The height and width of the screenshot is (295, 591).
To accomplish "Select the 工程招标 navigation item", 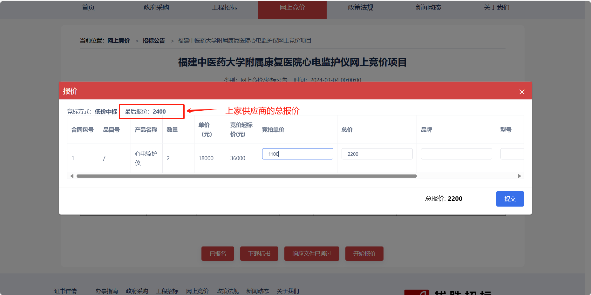I will pyautogui.click(x=224, y=8).
